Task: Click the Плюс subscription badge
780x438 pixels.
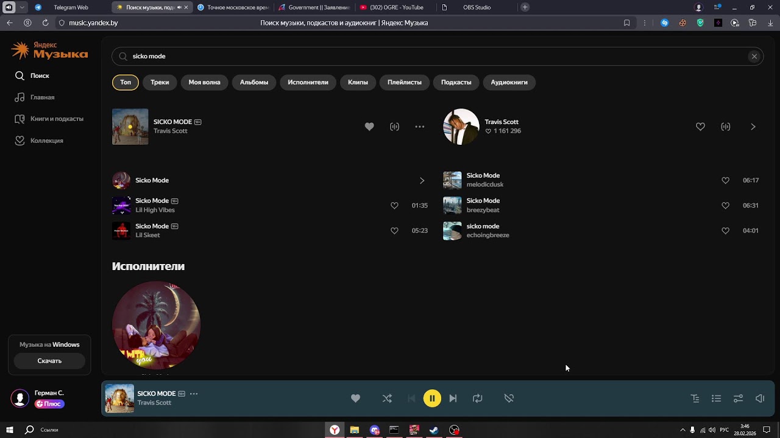Action: [x=49, y=404]
